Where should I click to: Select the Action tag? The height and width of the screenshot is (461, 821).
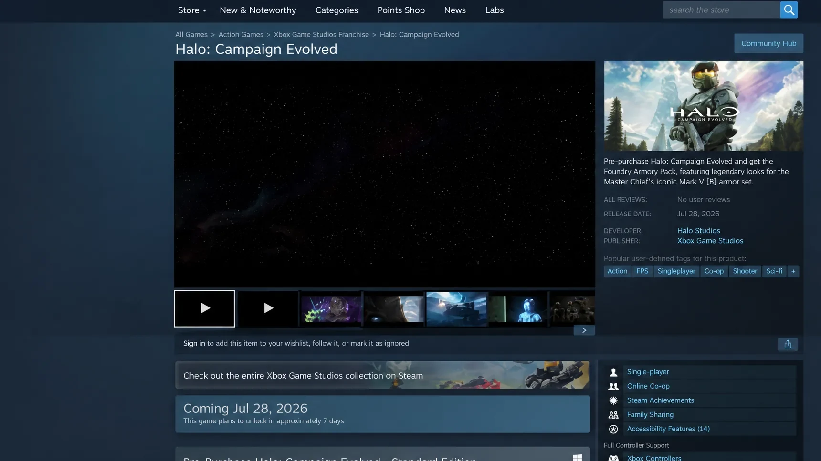click(617, 271)
